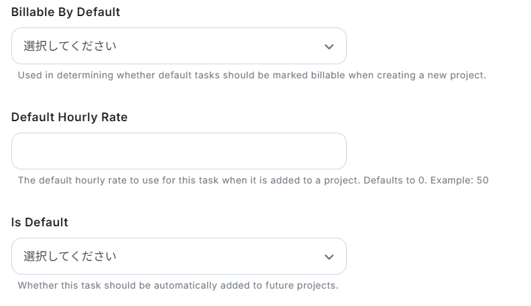Click the Default Hourly Rate field label
Image resolution: width=531 pixels, height=306 pixels.
tap(69, 117)
